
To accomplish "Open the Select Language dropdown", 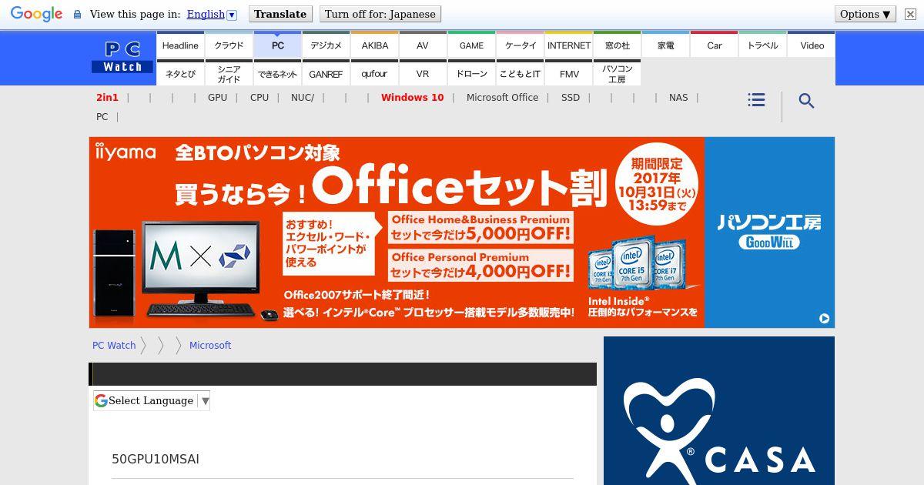I will tap(152, 400).
